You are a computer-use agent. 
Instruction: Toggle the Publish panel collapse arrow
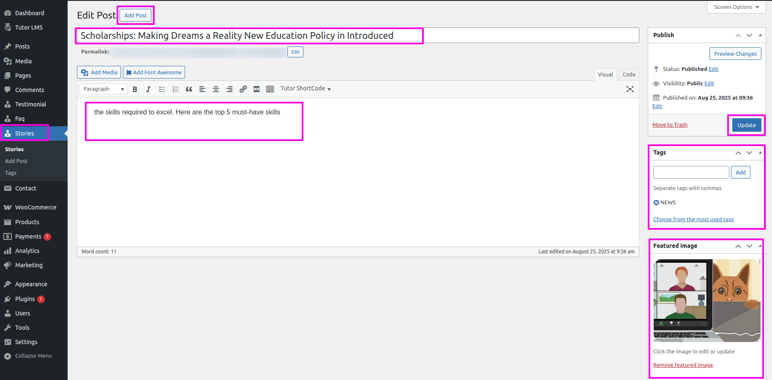pos(760,35)
